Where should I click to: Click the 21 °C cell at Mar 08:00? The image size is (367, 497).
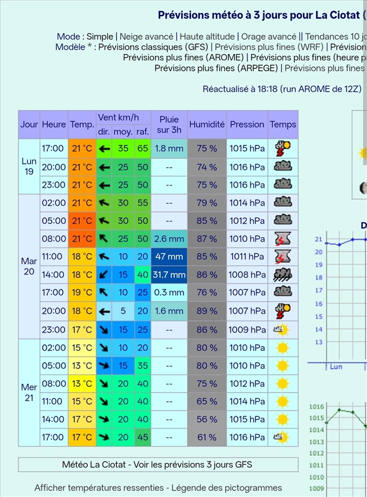[x=82, y=239]
